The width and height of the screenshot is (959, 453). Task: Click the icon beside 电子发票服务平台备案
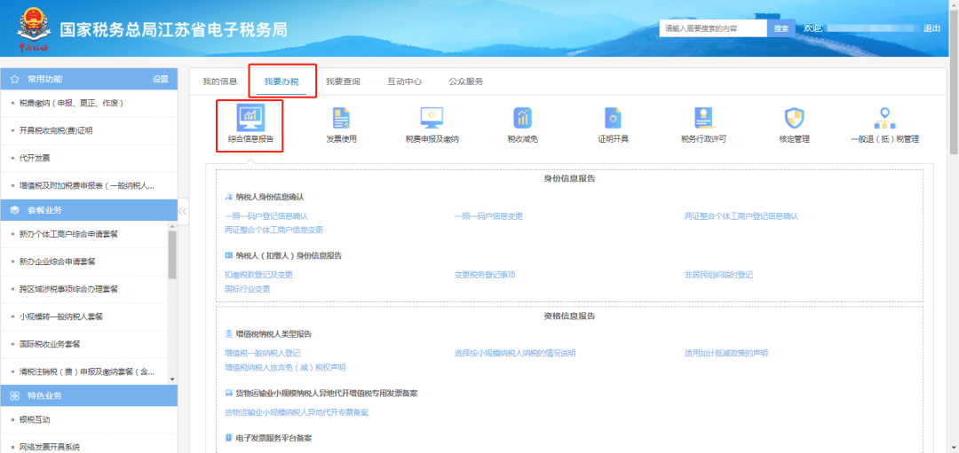229,438
